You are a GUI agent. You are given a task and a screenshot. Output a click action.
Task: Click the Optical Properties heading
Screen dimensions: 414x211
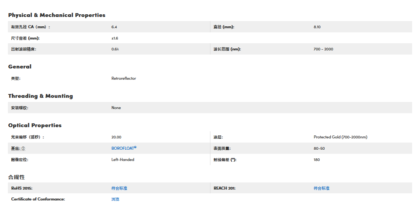pos(35,125)
